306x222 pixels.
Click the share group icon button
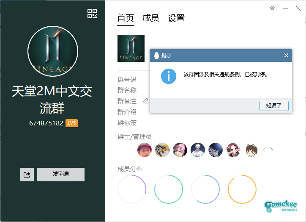coord(27,175)
